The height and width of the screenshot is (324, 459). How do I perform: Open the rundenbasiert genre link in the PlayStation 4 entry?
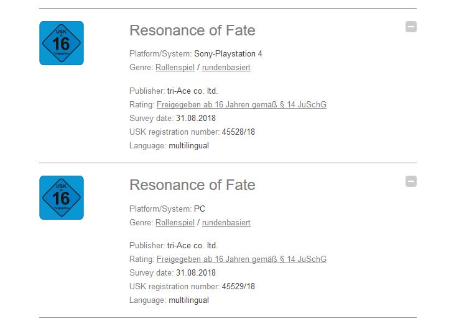click(226, 67)
